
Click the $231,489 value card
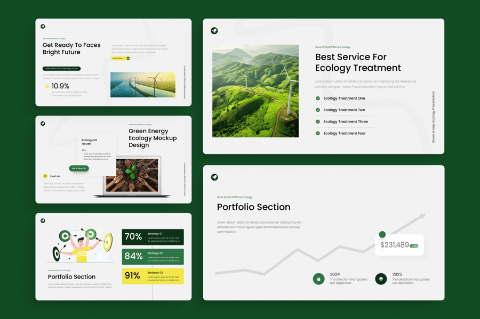(399, 245)
